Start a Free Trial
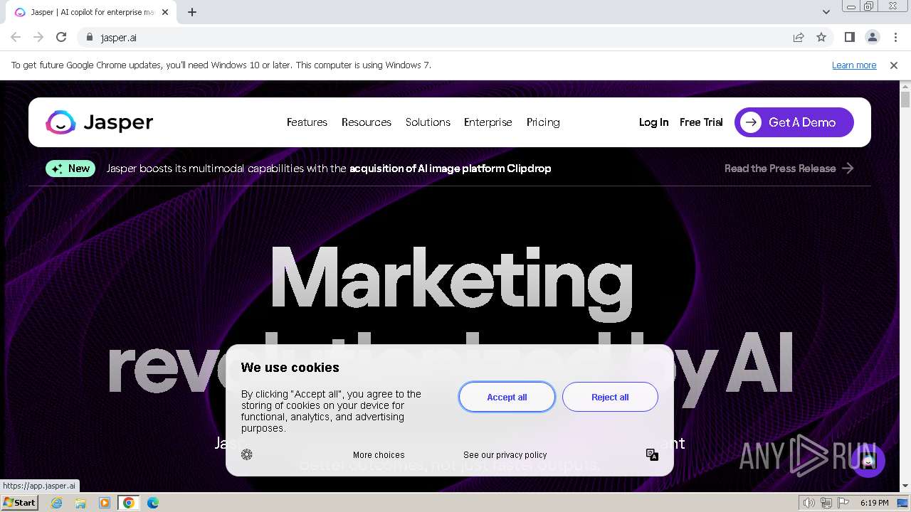Screen dimensions: 911x512 coord(701,122)
